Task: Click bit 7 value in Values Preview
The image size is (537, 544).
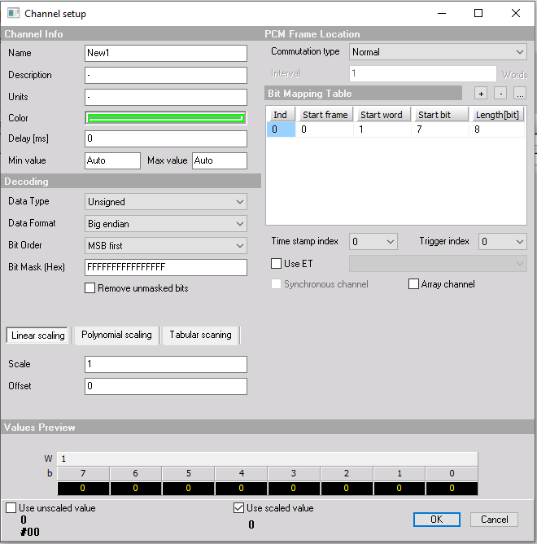Action: click(x=83, y=488)
